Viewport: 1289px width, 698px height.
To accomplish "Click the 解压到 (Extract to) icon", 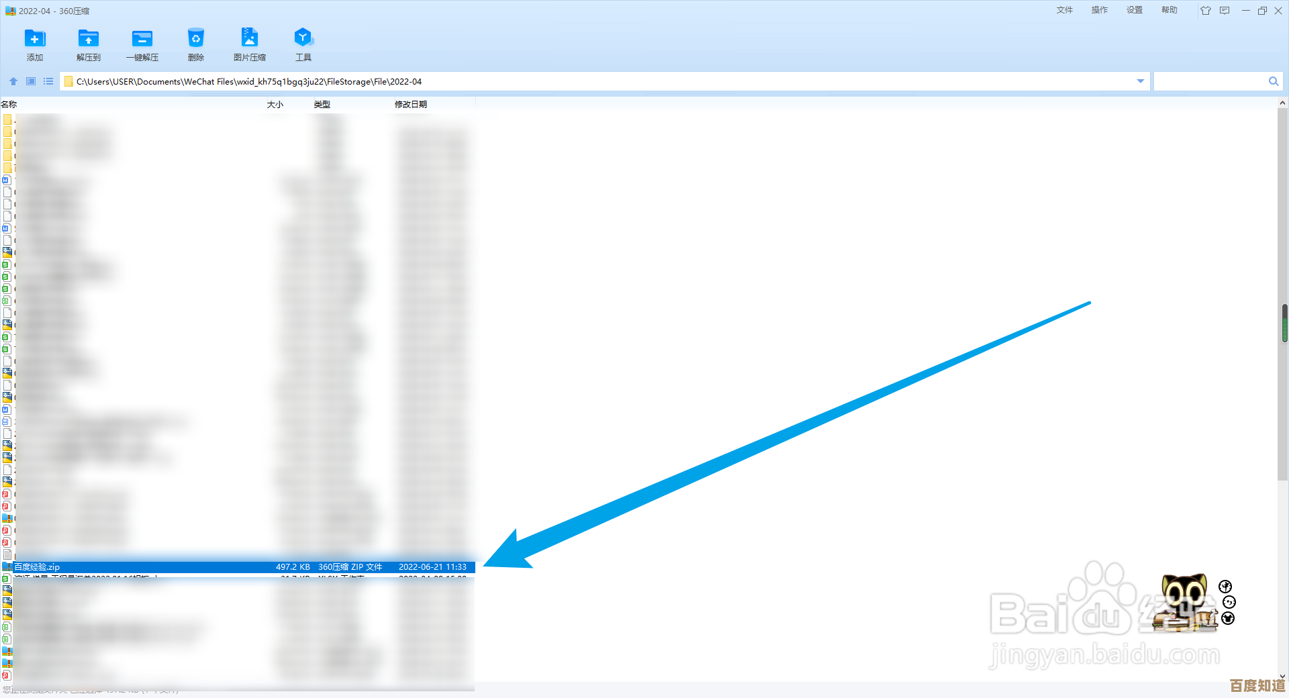I will 88,39.
